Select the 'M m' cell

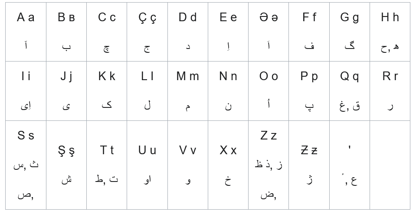pos(188,91)
